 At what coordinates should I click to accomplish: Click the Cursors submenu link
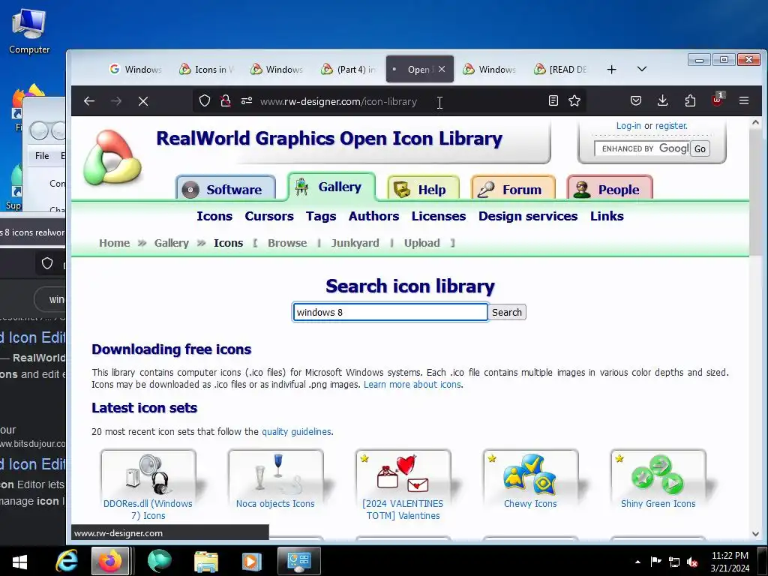[x=269, y=216]
